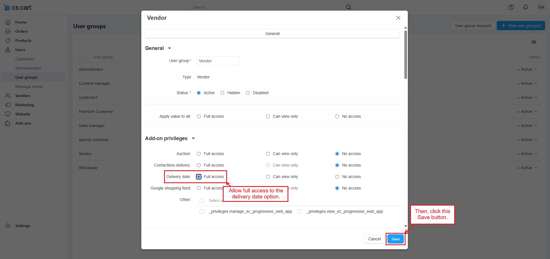The width and height of the screenshot is (550, 259).
Task: Click the Cancel button
Action: (374, 239)
